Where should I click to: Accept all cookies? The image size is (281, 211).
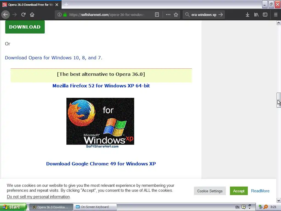tap(239, 191)
